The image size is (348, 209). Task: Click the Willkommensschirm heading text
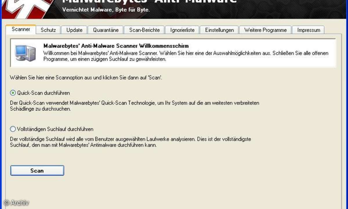[x=116, y=46]
